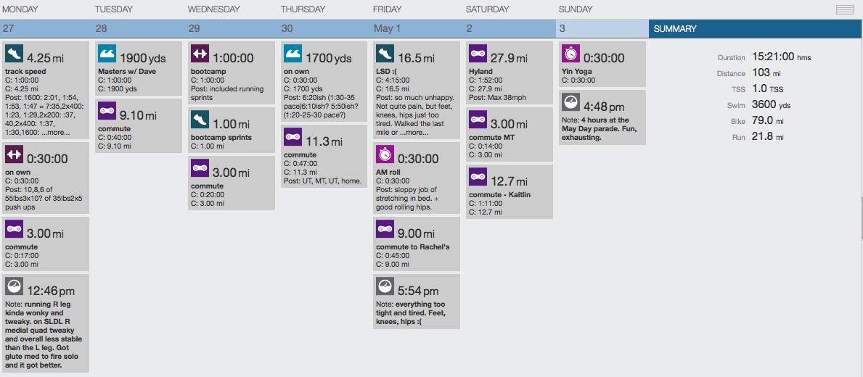Open the bootcamp sprints workout title
Image resolution: width=863 pixels, height=377 pixels.
click(221, 138)
